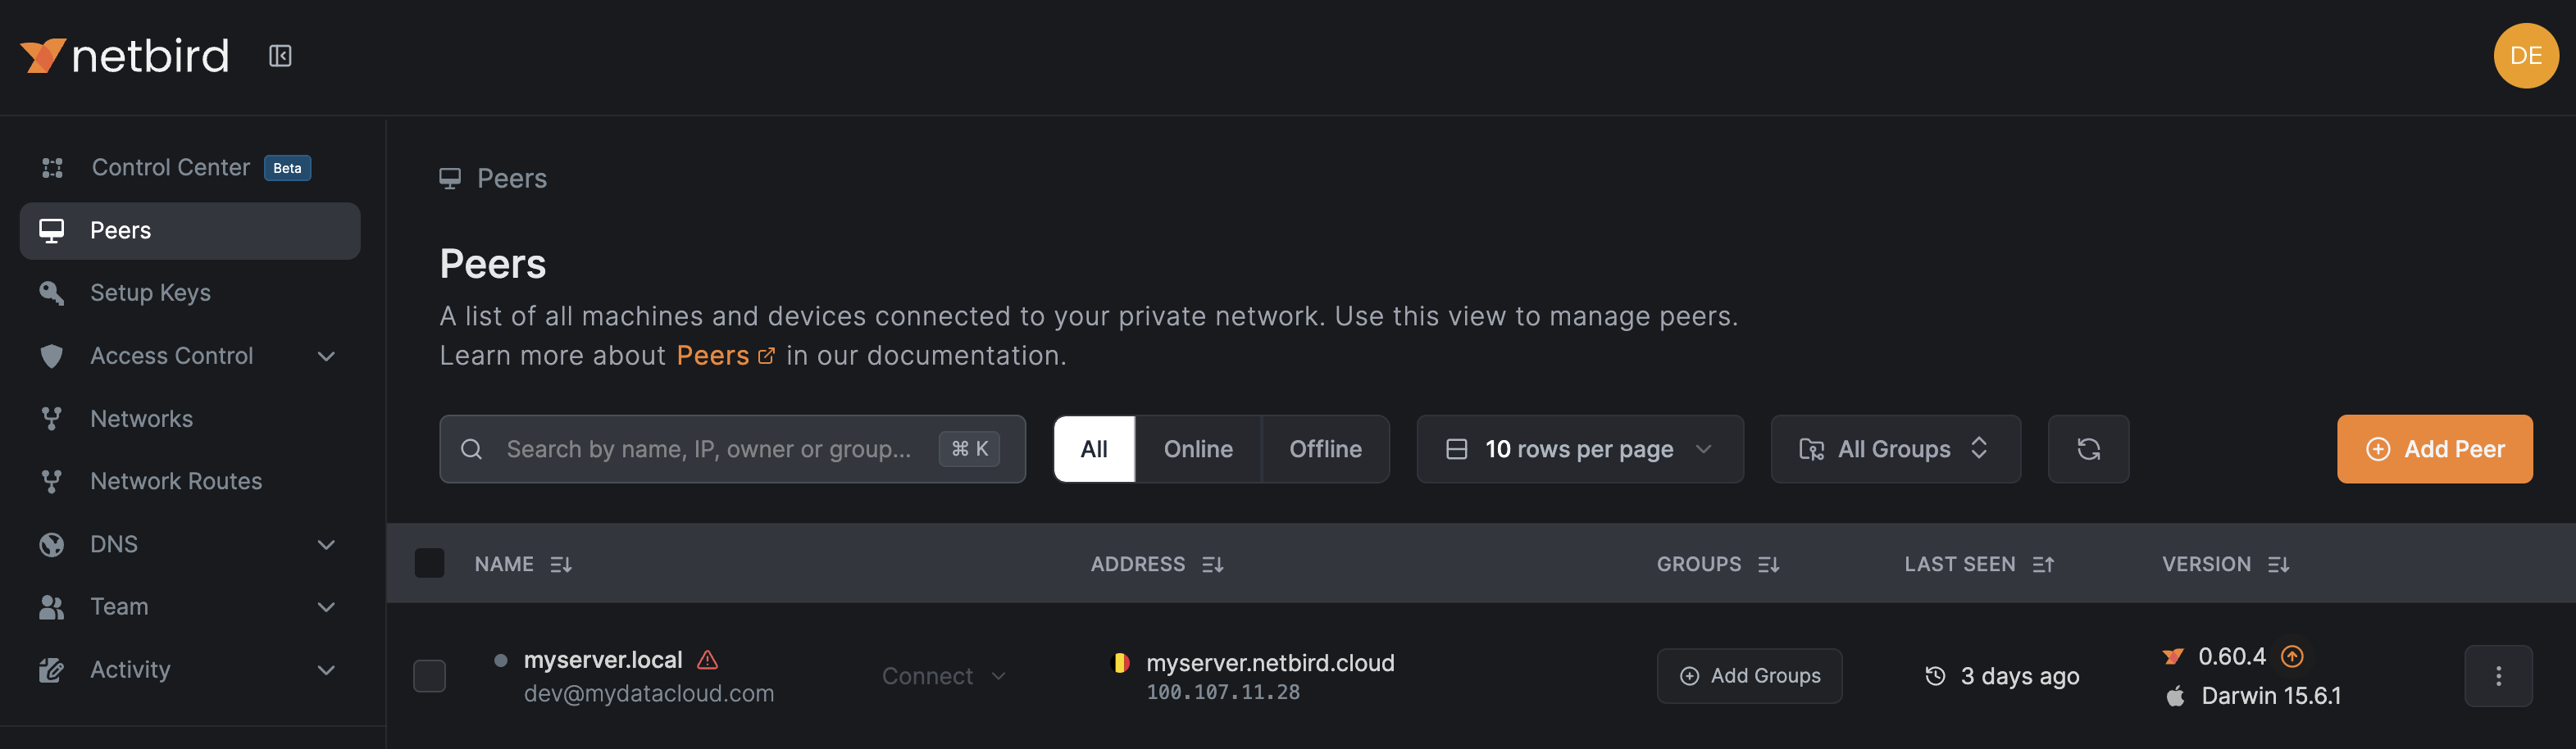Open the 10 rows per page dropdown
The height and width of the screenshot is (749, 2576).
[1580, 449]
